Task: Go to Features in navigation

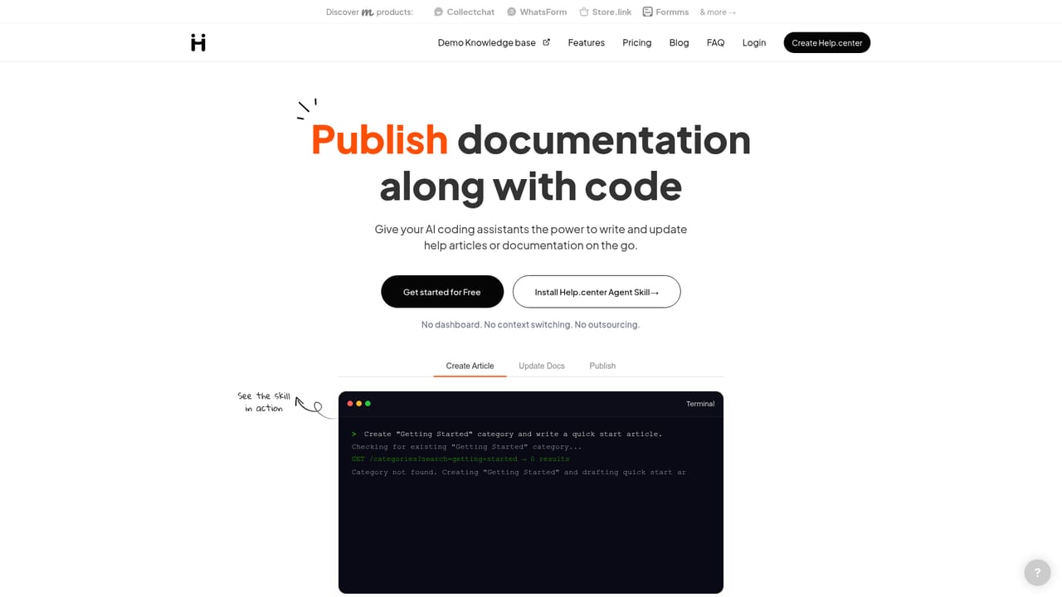Action: (x=587, y=42)
